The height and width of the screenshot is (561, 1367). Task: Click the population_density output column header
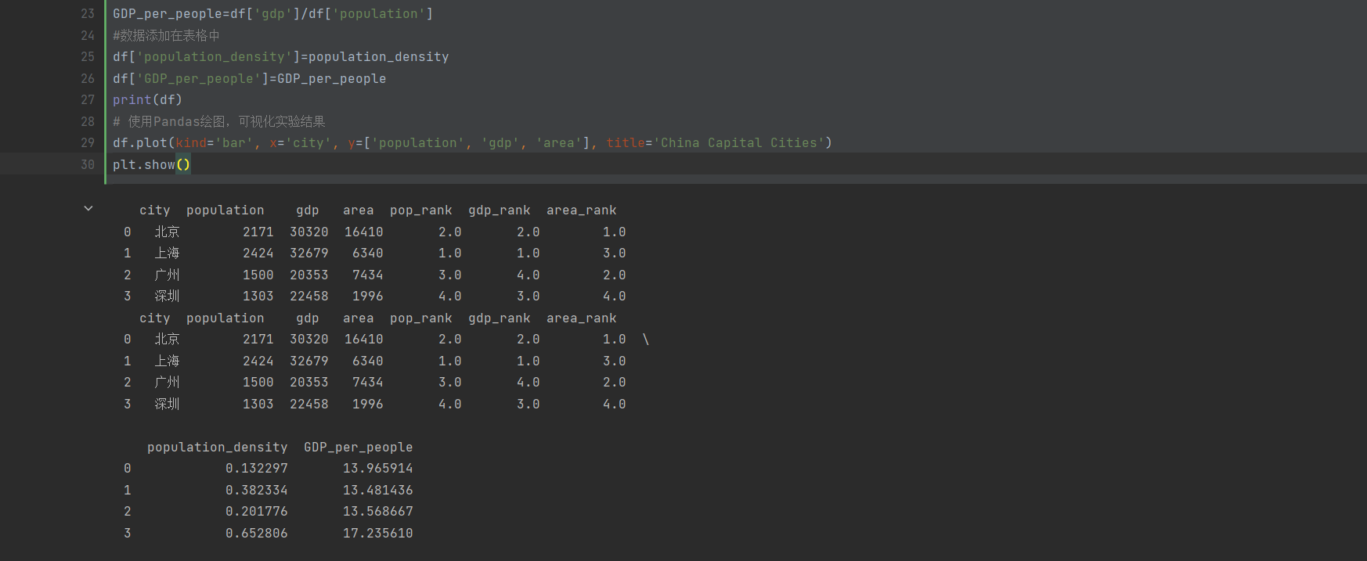217,448
